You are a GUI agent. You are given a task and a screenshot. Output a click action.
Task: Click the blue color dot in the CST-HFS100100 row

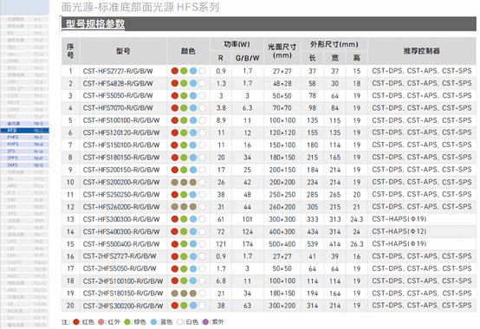click(193, 120)
